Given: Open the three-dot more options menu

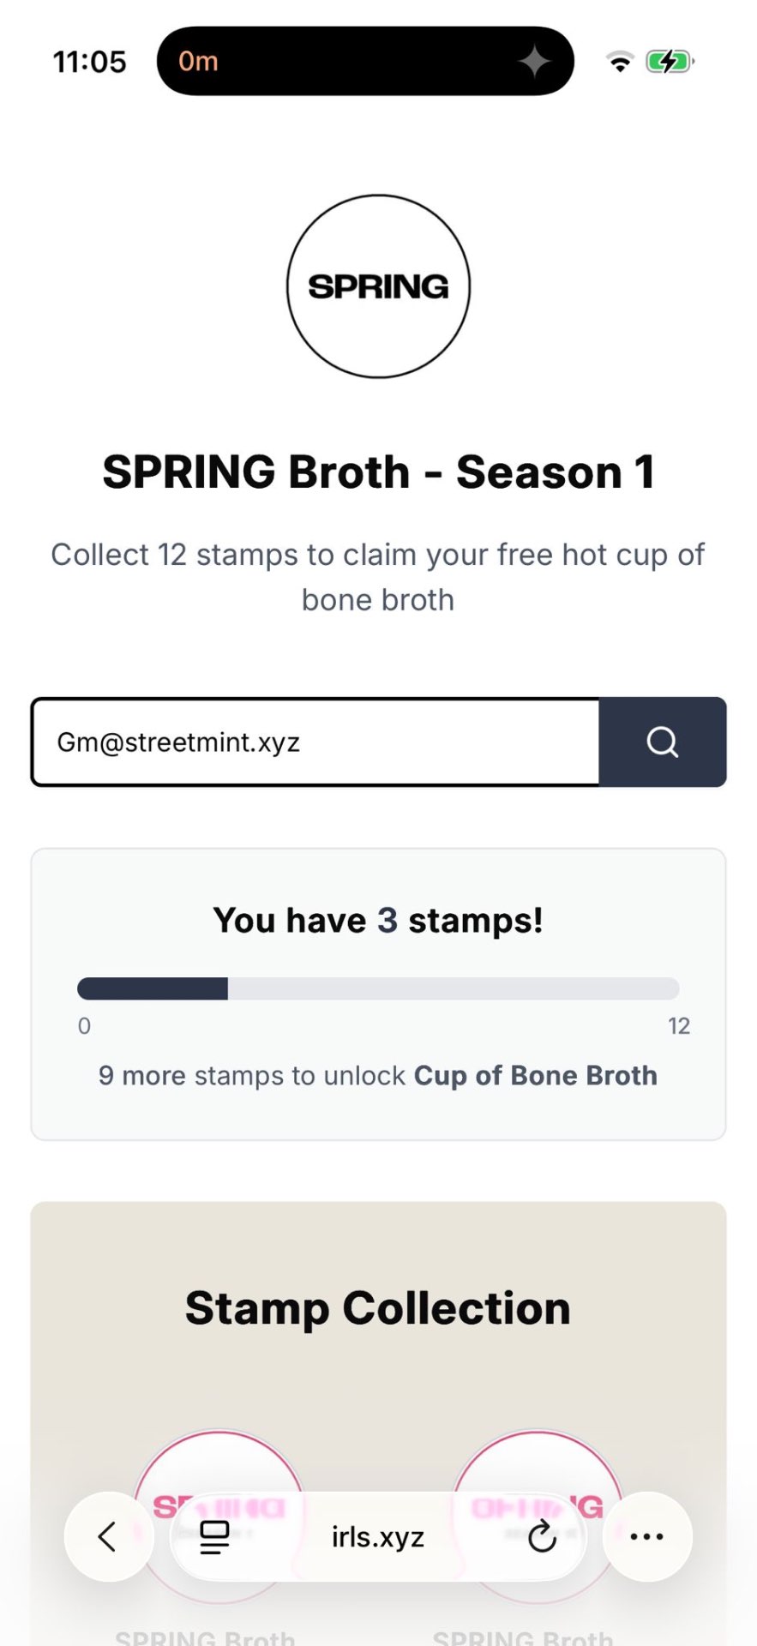Looking at the screenshot, I should pyautogui.click(x=646, y=1536).
